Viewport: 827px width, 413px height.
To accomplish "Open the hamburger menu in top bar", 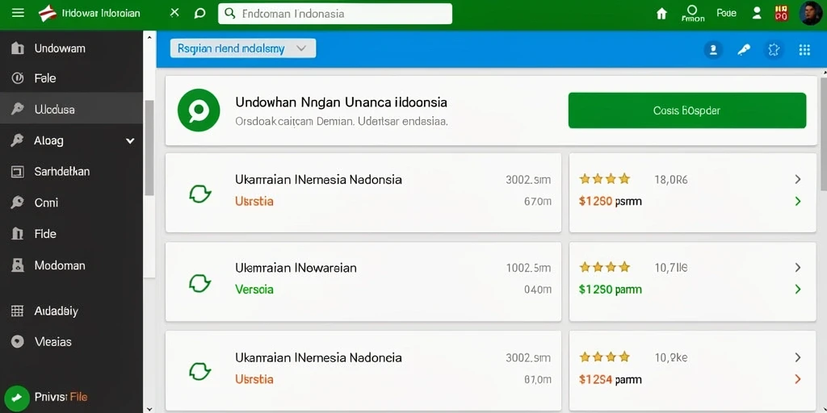I will (x=18, y=13).
